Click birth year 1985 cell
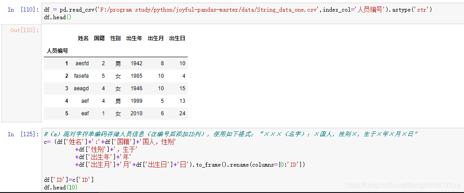This screenshot has width=464, height=193. coord(136,76)
